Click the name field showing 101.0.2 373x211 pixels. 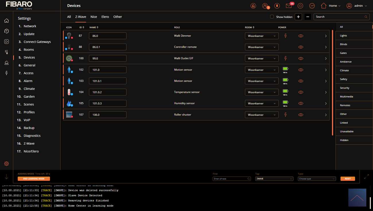tap(108, 92)
